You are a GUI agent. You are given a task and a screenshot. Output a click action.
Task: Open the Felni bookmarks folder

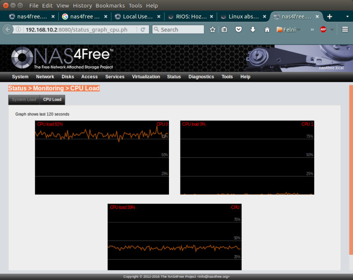(x=289, y=30)
